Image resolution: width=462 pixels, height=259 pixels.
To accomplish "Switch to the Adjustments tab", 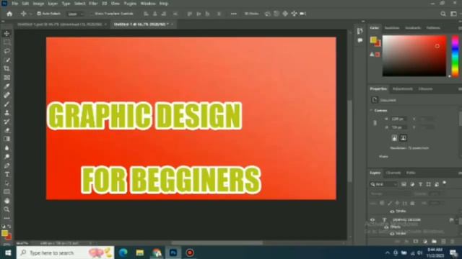I will (403, 88).
